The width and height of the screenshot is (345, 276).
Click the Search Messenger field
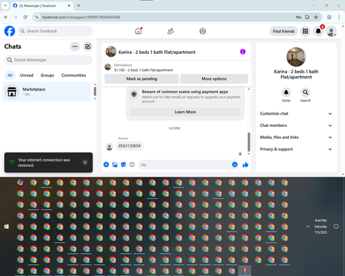tap(48, 60)
